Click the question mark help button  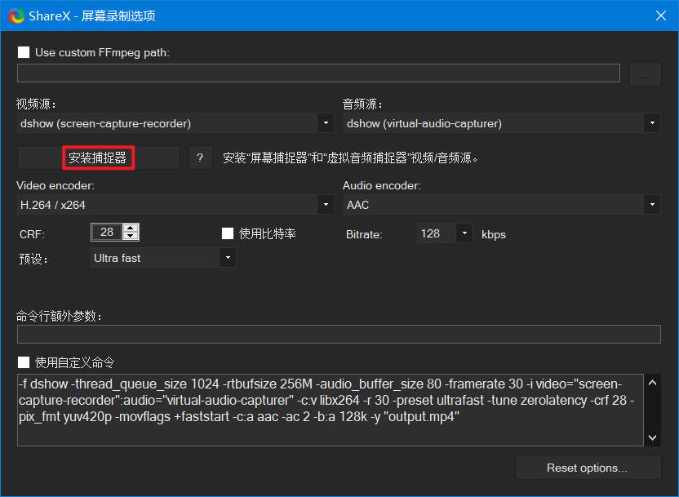tap(200, 158)
